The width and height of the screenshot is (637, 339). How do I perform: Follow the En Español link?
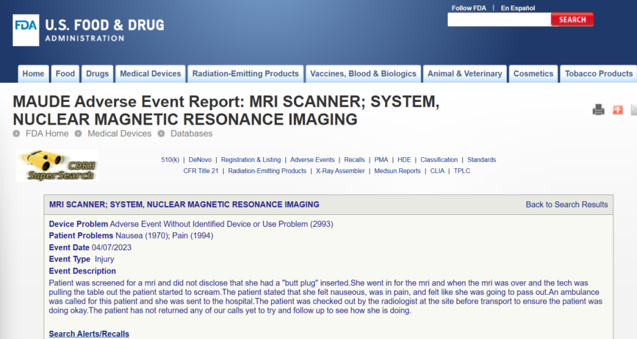click(x=518, y=8)
